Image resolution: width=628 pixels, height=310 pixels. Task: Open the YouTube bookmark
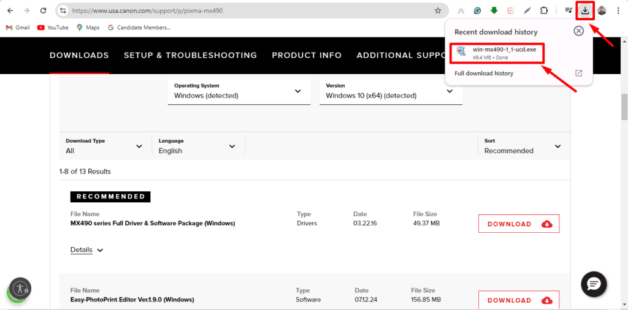click(53, 28)
